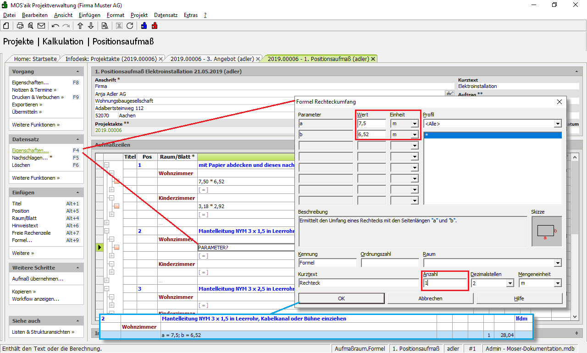
Task: Click the red puzzle piece icon
Action: (x=155, y=26)
